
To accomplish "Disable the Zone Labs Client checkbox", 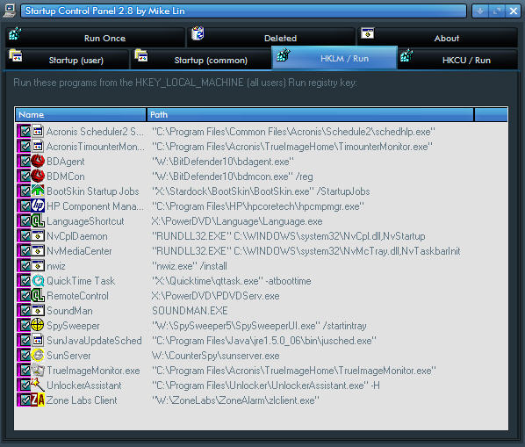I will tap(25, 400).
